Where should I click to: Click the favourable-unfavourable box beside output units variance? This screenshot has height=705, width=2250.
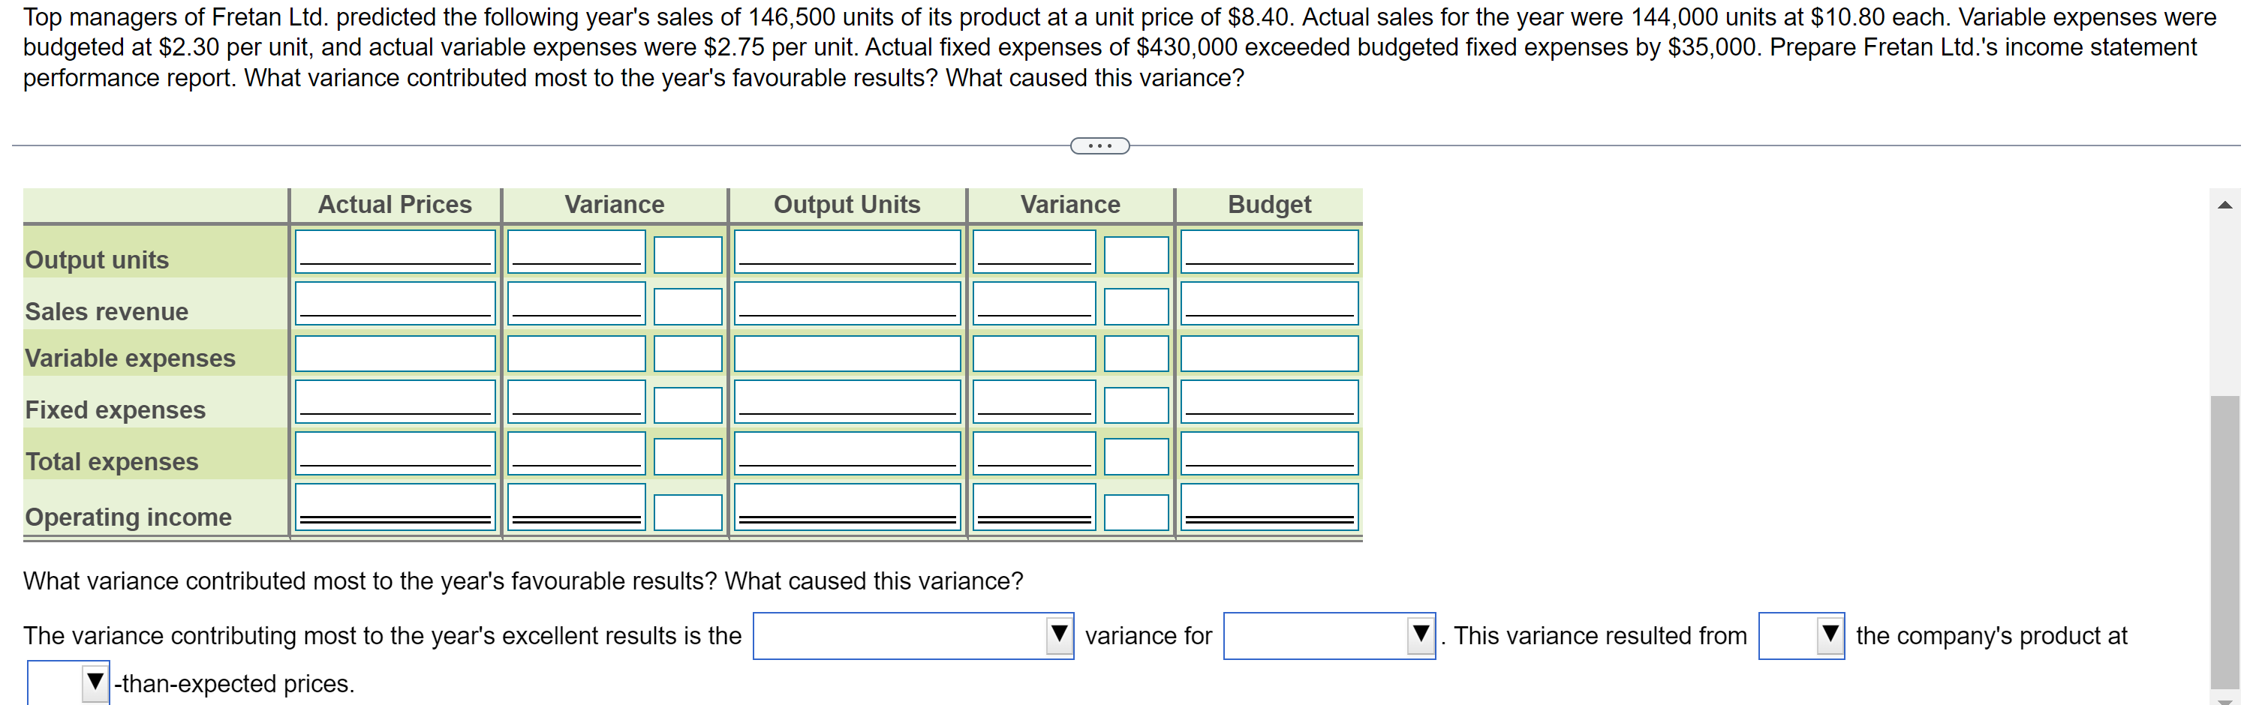pos(687,255)
